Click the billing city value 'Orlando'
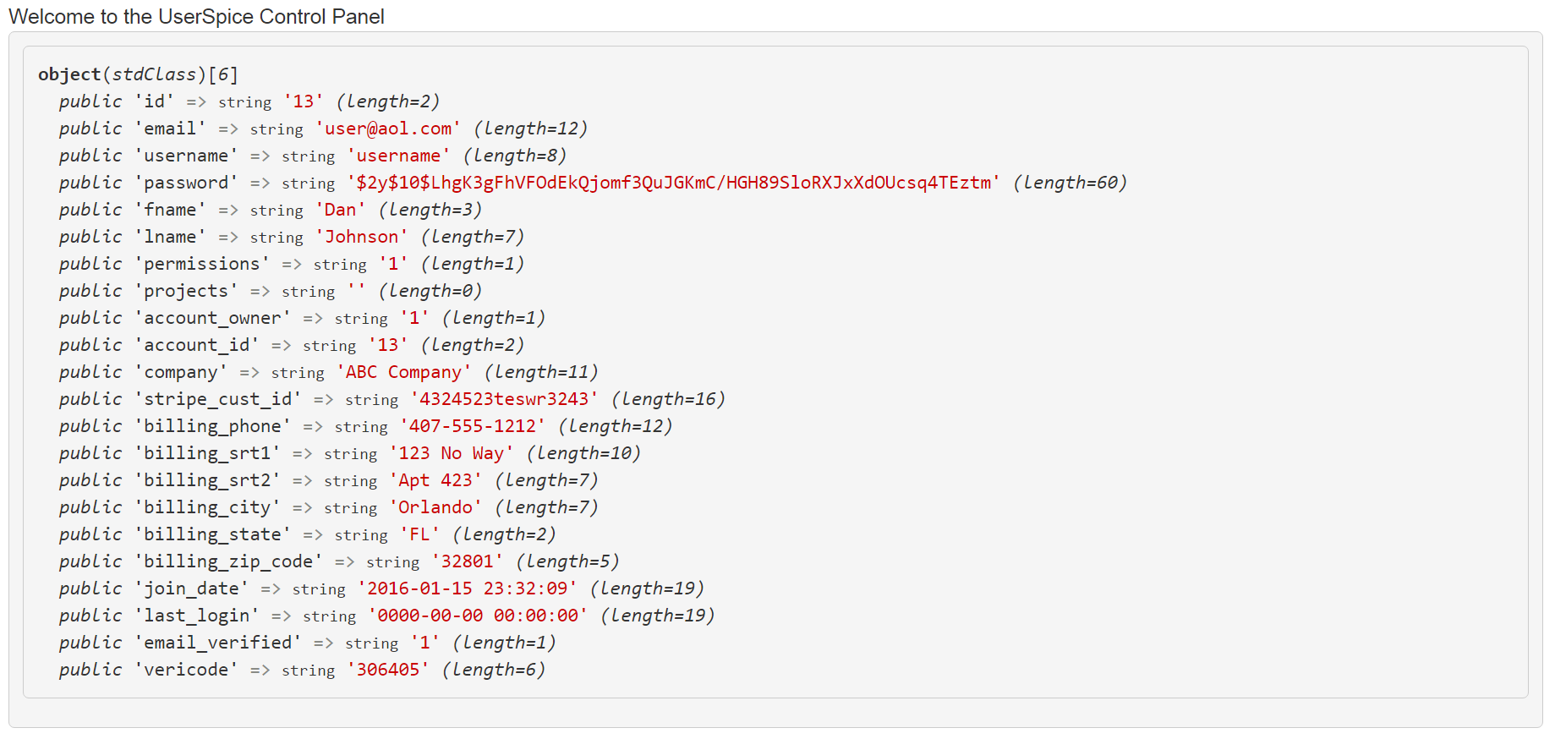The image size is (1555, 739). [435, 507]
